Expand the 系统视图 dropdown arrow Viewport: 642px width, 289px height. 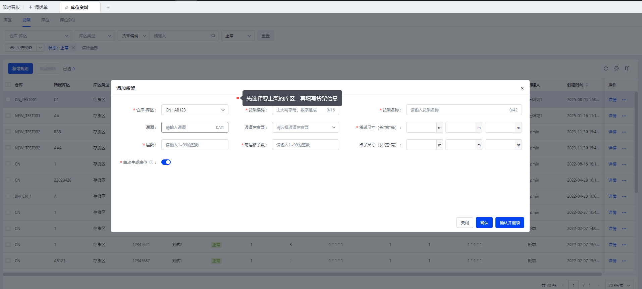tap(40, 48)
